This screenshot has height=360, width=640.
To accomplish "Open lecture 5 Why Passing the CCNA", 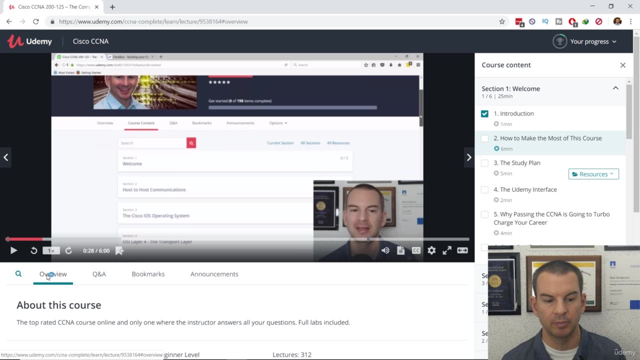I will coord(551,218).
